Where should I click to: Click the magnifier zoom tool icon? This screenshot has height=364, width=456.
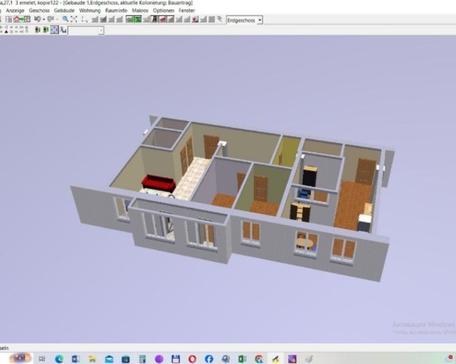(x=65, y=20)
